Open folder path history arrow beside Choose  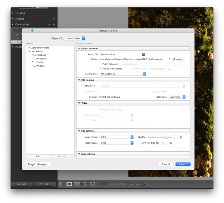[169, 59]
